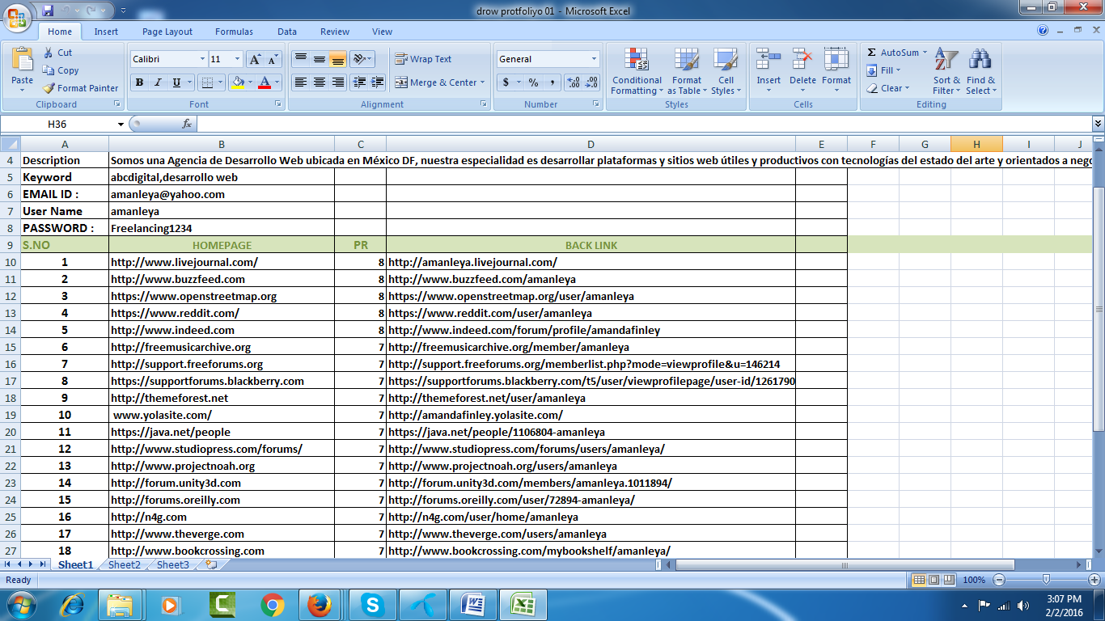Screen dimensions: 1105x621
Task: Open the Font size dropdown
Action: (x=237, y=59)
